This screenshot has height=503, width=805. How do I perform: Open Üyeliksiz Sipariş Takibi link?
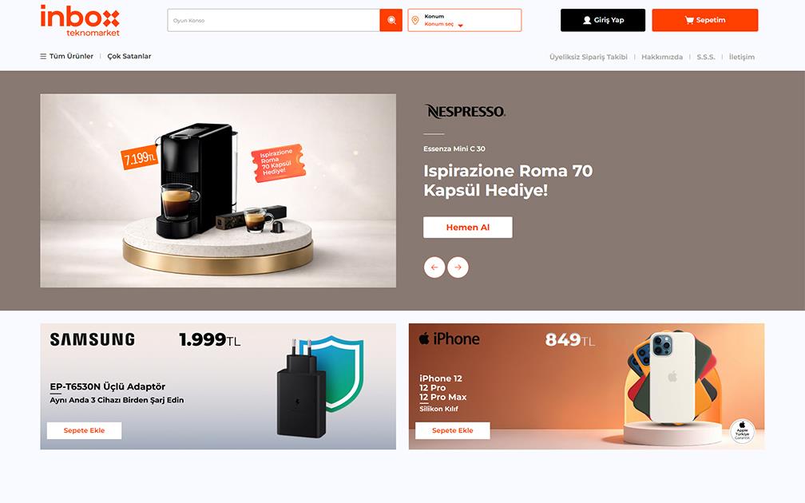click(589, 57)
